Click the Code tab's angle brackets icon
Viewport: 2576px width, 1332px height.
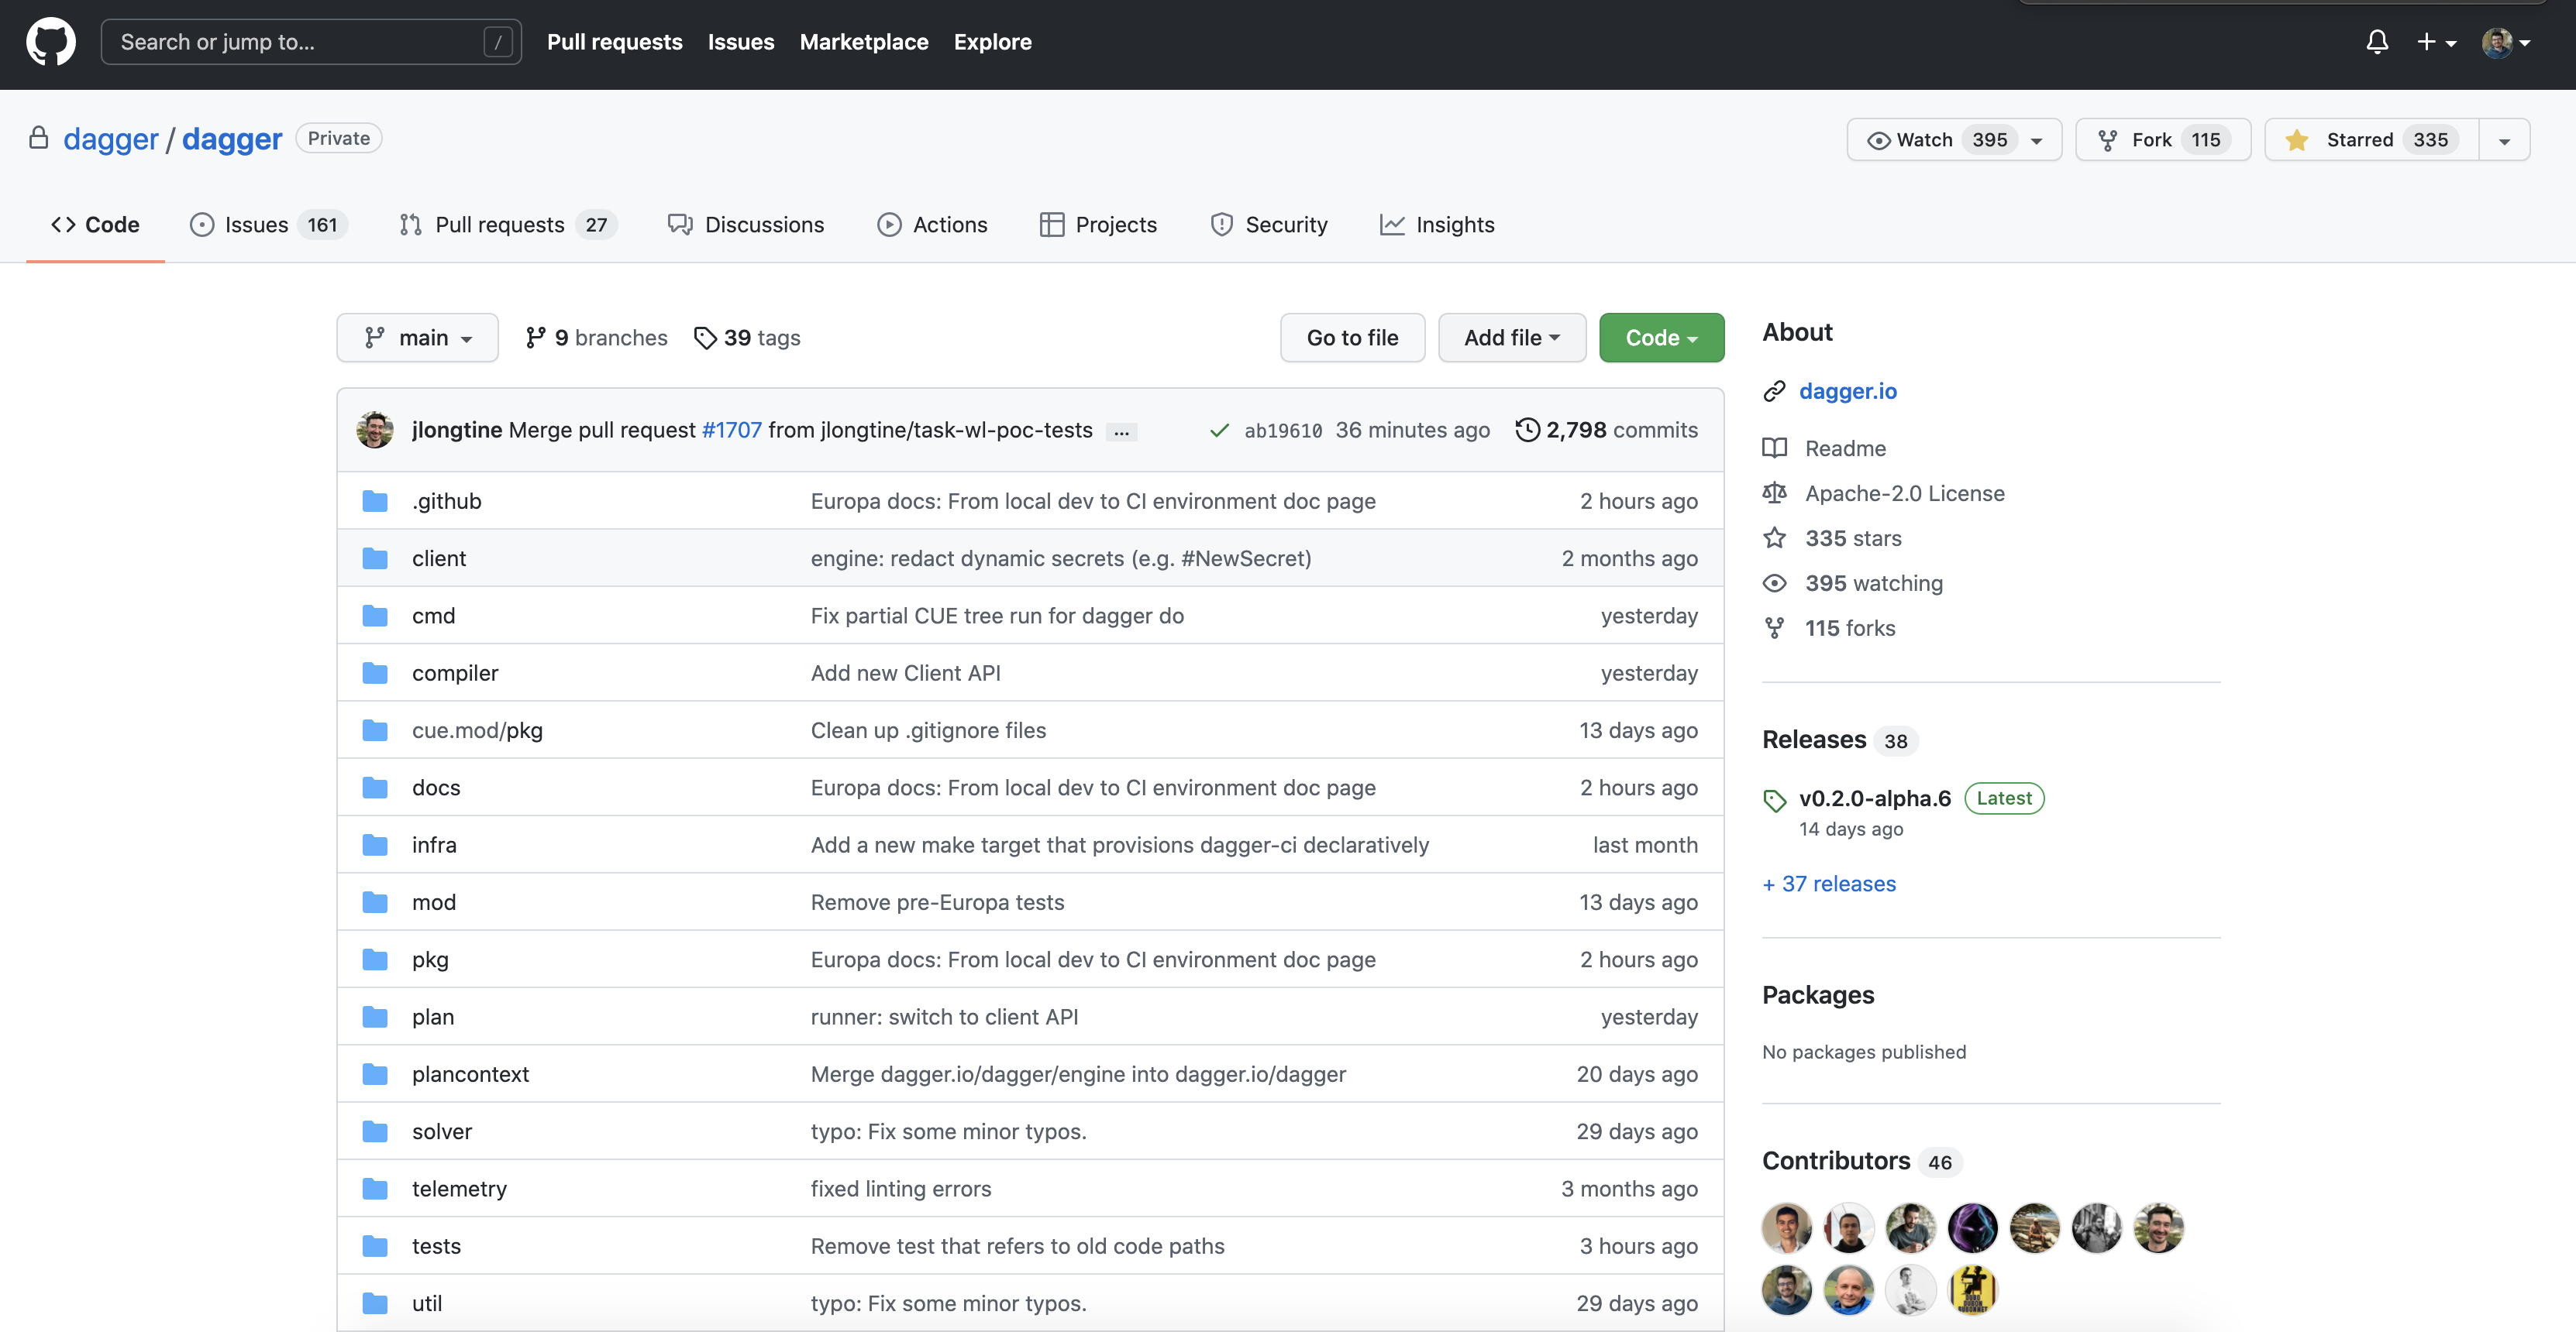tap(65, 225)
